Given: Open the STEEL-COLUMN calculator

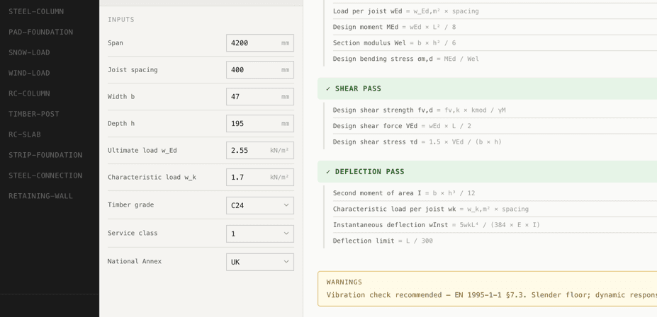Looking at the screenshot, I should (36, 11).
